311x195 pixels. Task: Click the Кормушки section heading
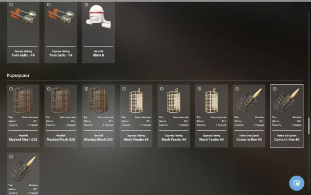18,75
